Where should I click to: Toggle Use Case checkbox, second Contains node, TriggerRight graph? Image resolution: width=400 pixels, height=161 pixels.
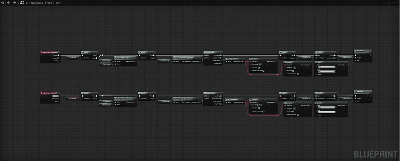point(293,71)
